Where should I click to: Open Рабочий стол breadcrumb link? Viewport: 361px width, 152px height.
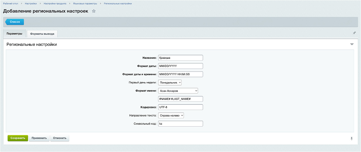point(10,4)
